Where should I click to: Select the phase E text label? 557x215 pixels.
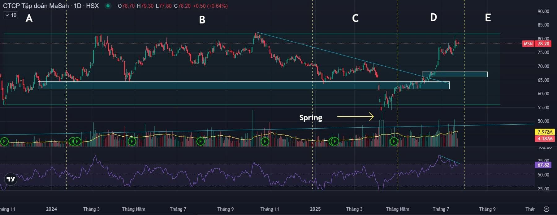point(488,18)
